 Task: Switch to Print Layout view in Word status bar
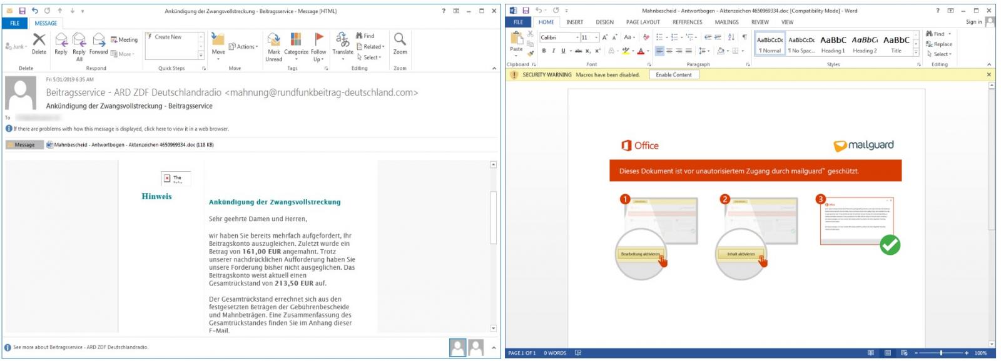click(887, 353)
